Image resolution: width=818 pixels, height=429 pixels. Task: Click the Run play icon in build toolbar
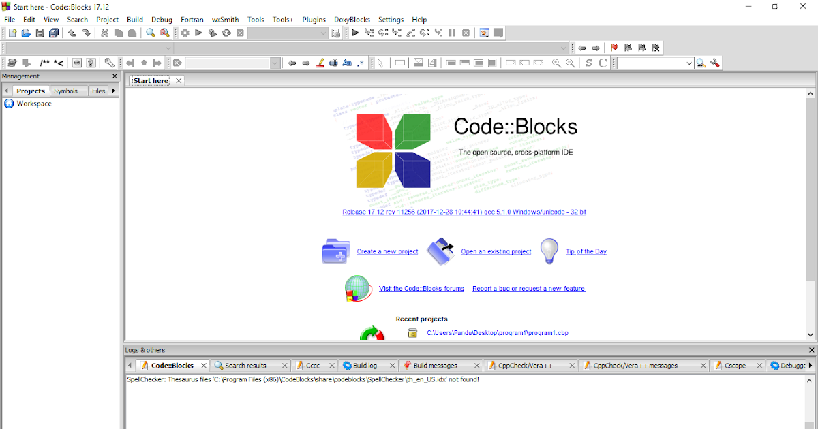coord(198,33)
